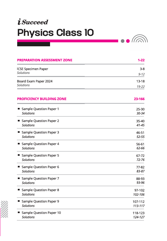Click the page range 124-127
Image resolution: width=167 pixels, height=241 pixels.
139,217
